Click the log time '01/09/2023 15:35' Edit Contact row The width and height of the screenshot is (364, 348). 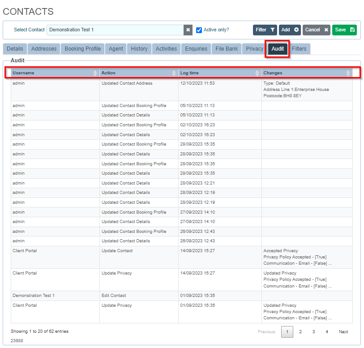(x=197, y=296)
